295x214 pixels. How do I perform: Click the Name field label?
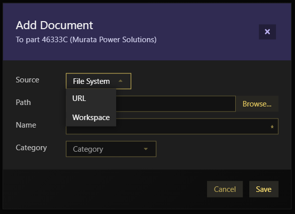tap(26, 125)
